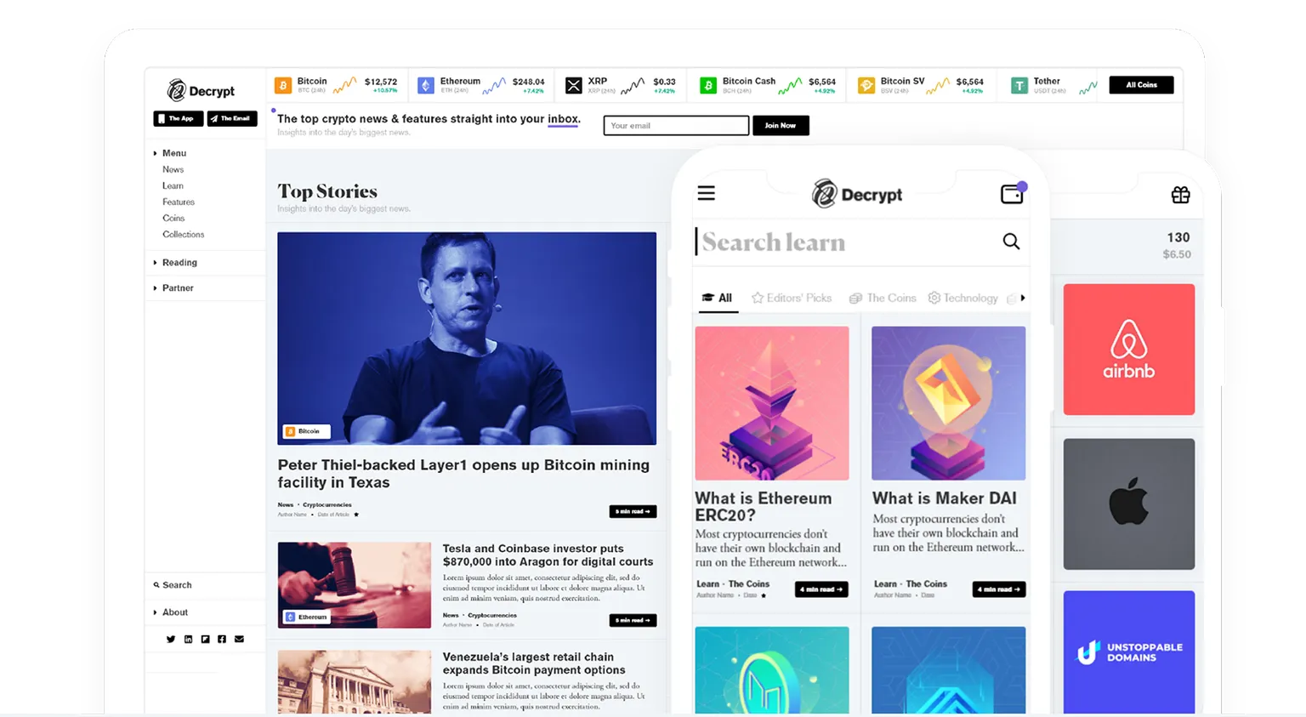
Task: Open the bank building thumbnail for Venezuela article
Action: pos(355,682)
